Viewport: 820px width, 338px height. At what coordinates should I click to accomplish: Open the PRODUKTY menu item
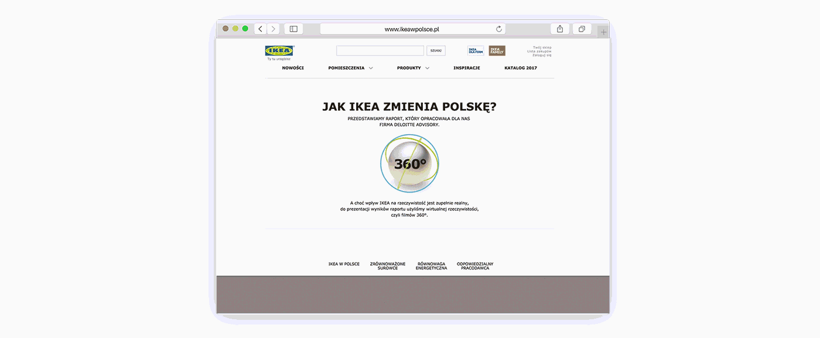pos(409,68)
